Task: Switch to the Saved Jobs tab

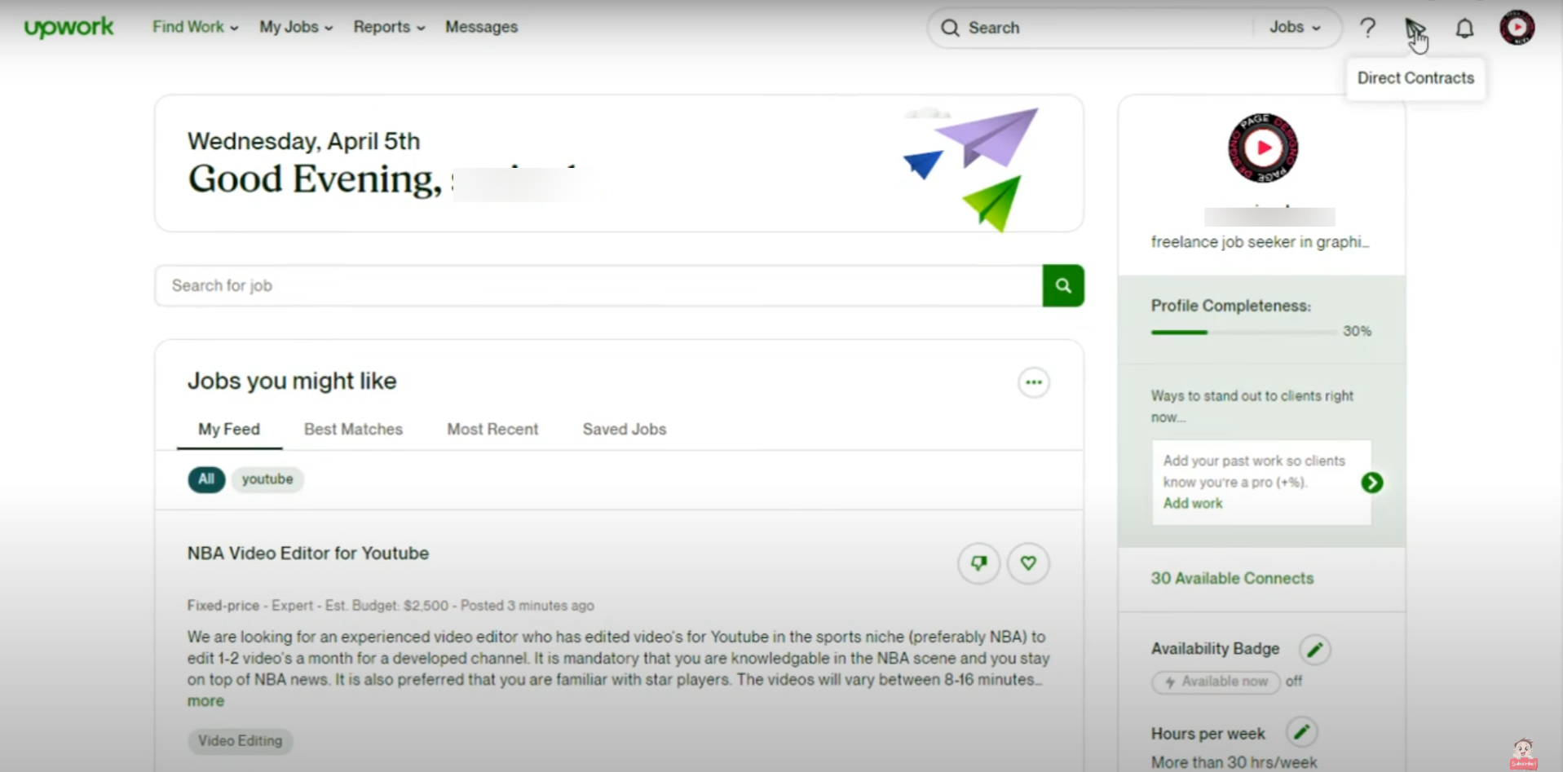Action: point(625,430)
